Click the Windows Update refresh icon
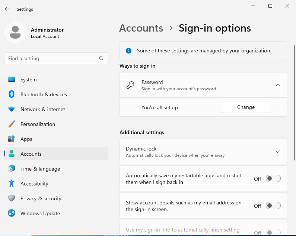This screenshot has height=236, width=296. pos(12,213)
